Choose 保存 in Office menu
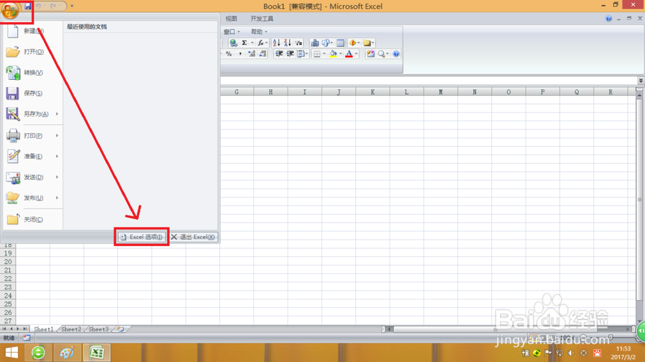645x362 pixels. coord(33,93)
